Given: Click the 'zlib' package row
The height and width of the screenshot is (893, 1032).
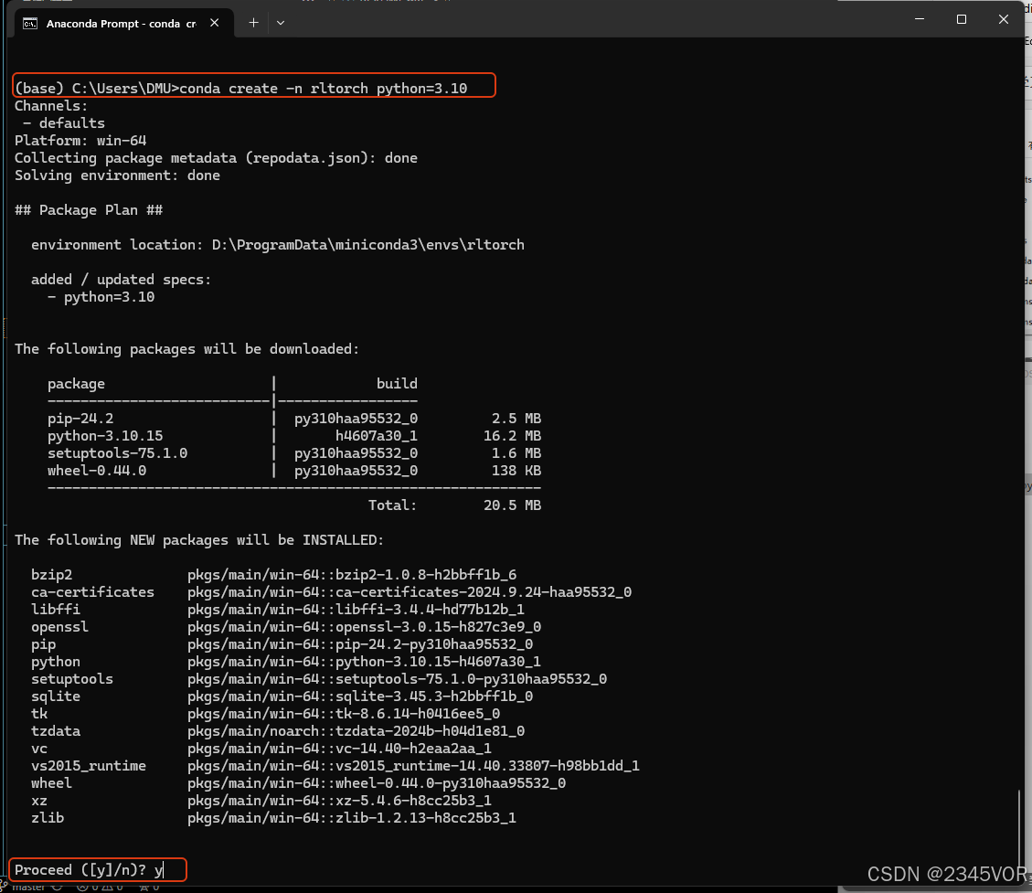Looking at the screenshot, I should (274, 818).
